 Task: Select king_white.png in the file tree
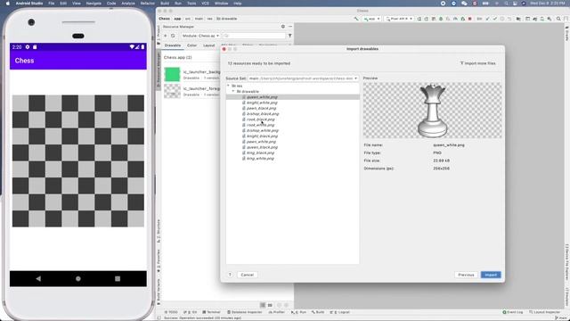(x=260, y=159)
